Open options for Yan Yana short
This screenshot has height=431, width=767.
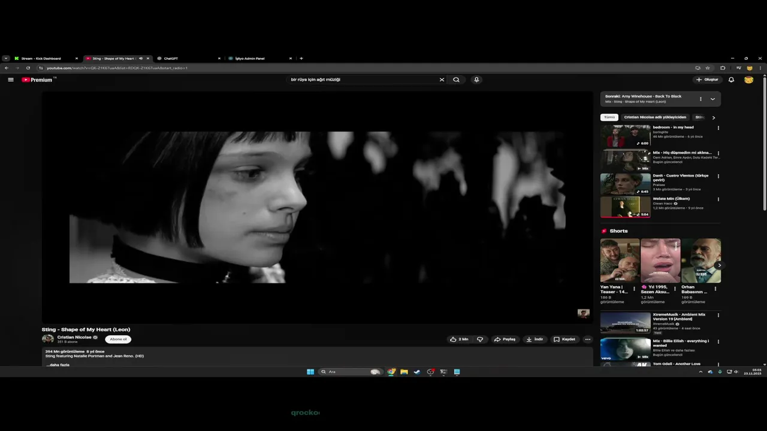[x=634, y=289]
